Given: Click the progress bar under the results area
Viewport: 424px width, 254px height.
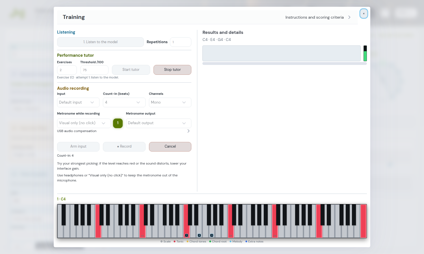Looking at the screenshot, I should pyautogui.click(x=285, y=63).
